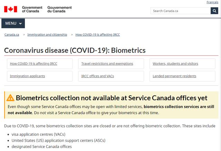Focus the Search Canada.ca field
Viewport: 221px width, 151px height.
pyautogui.click(x=180, y=11)
